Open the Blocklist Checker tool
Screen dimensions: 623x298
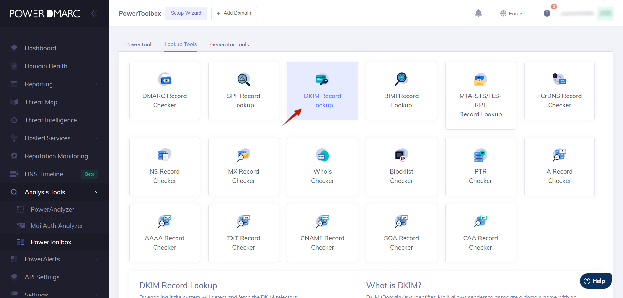401,167
